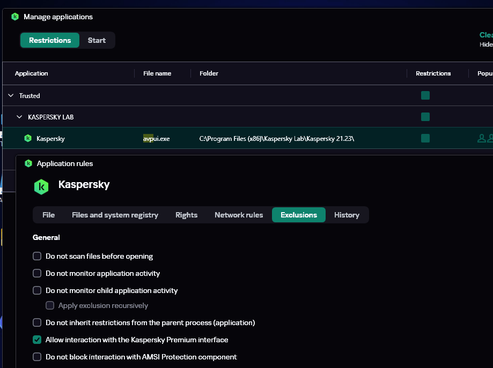Open the Files and system registry tab

pyautogui.click(x=115, y=215)
